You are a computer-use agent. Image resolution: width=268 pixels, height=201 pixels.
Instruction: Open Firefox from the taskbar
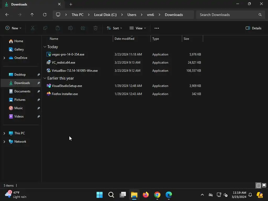tap(146, 195)
